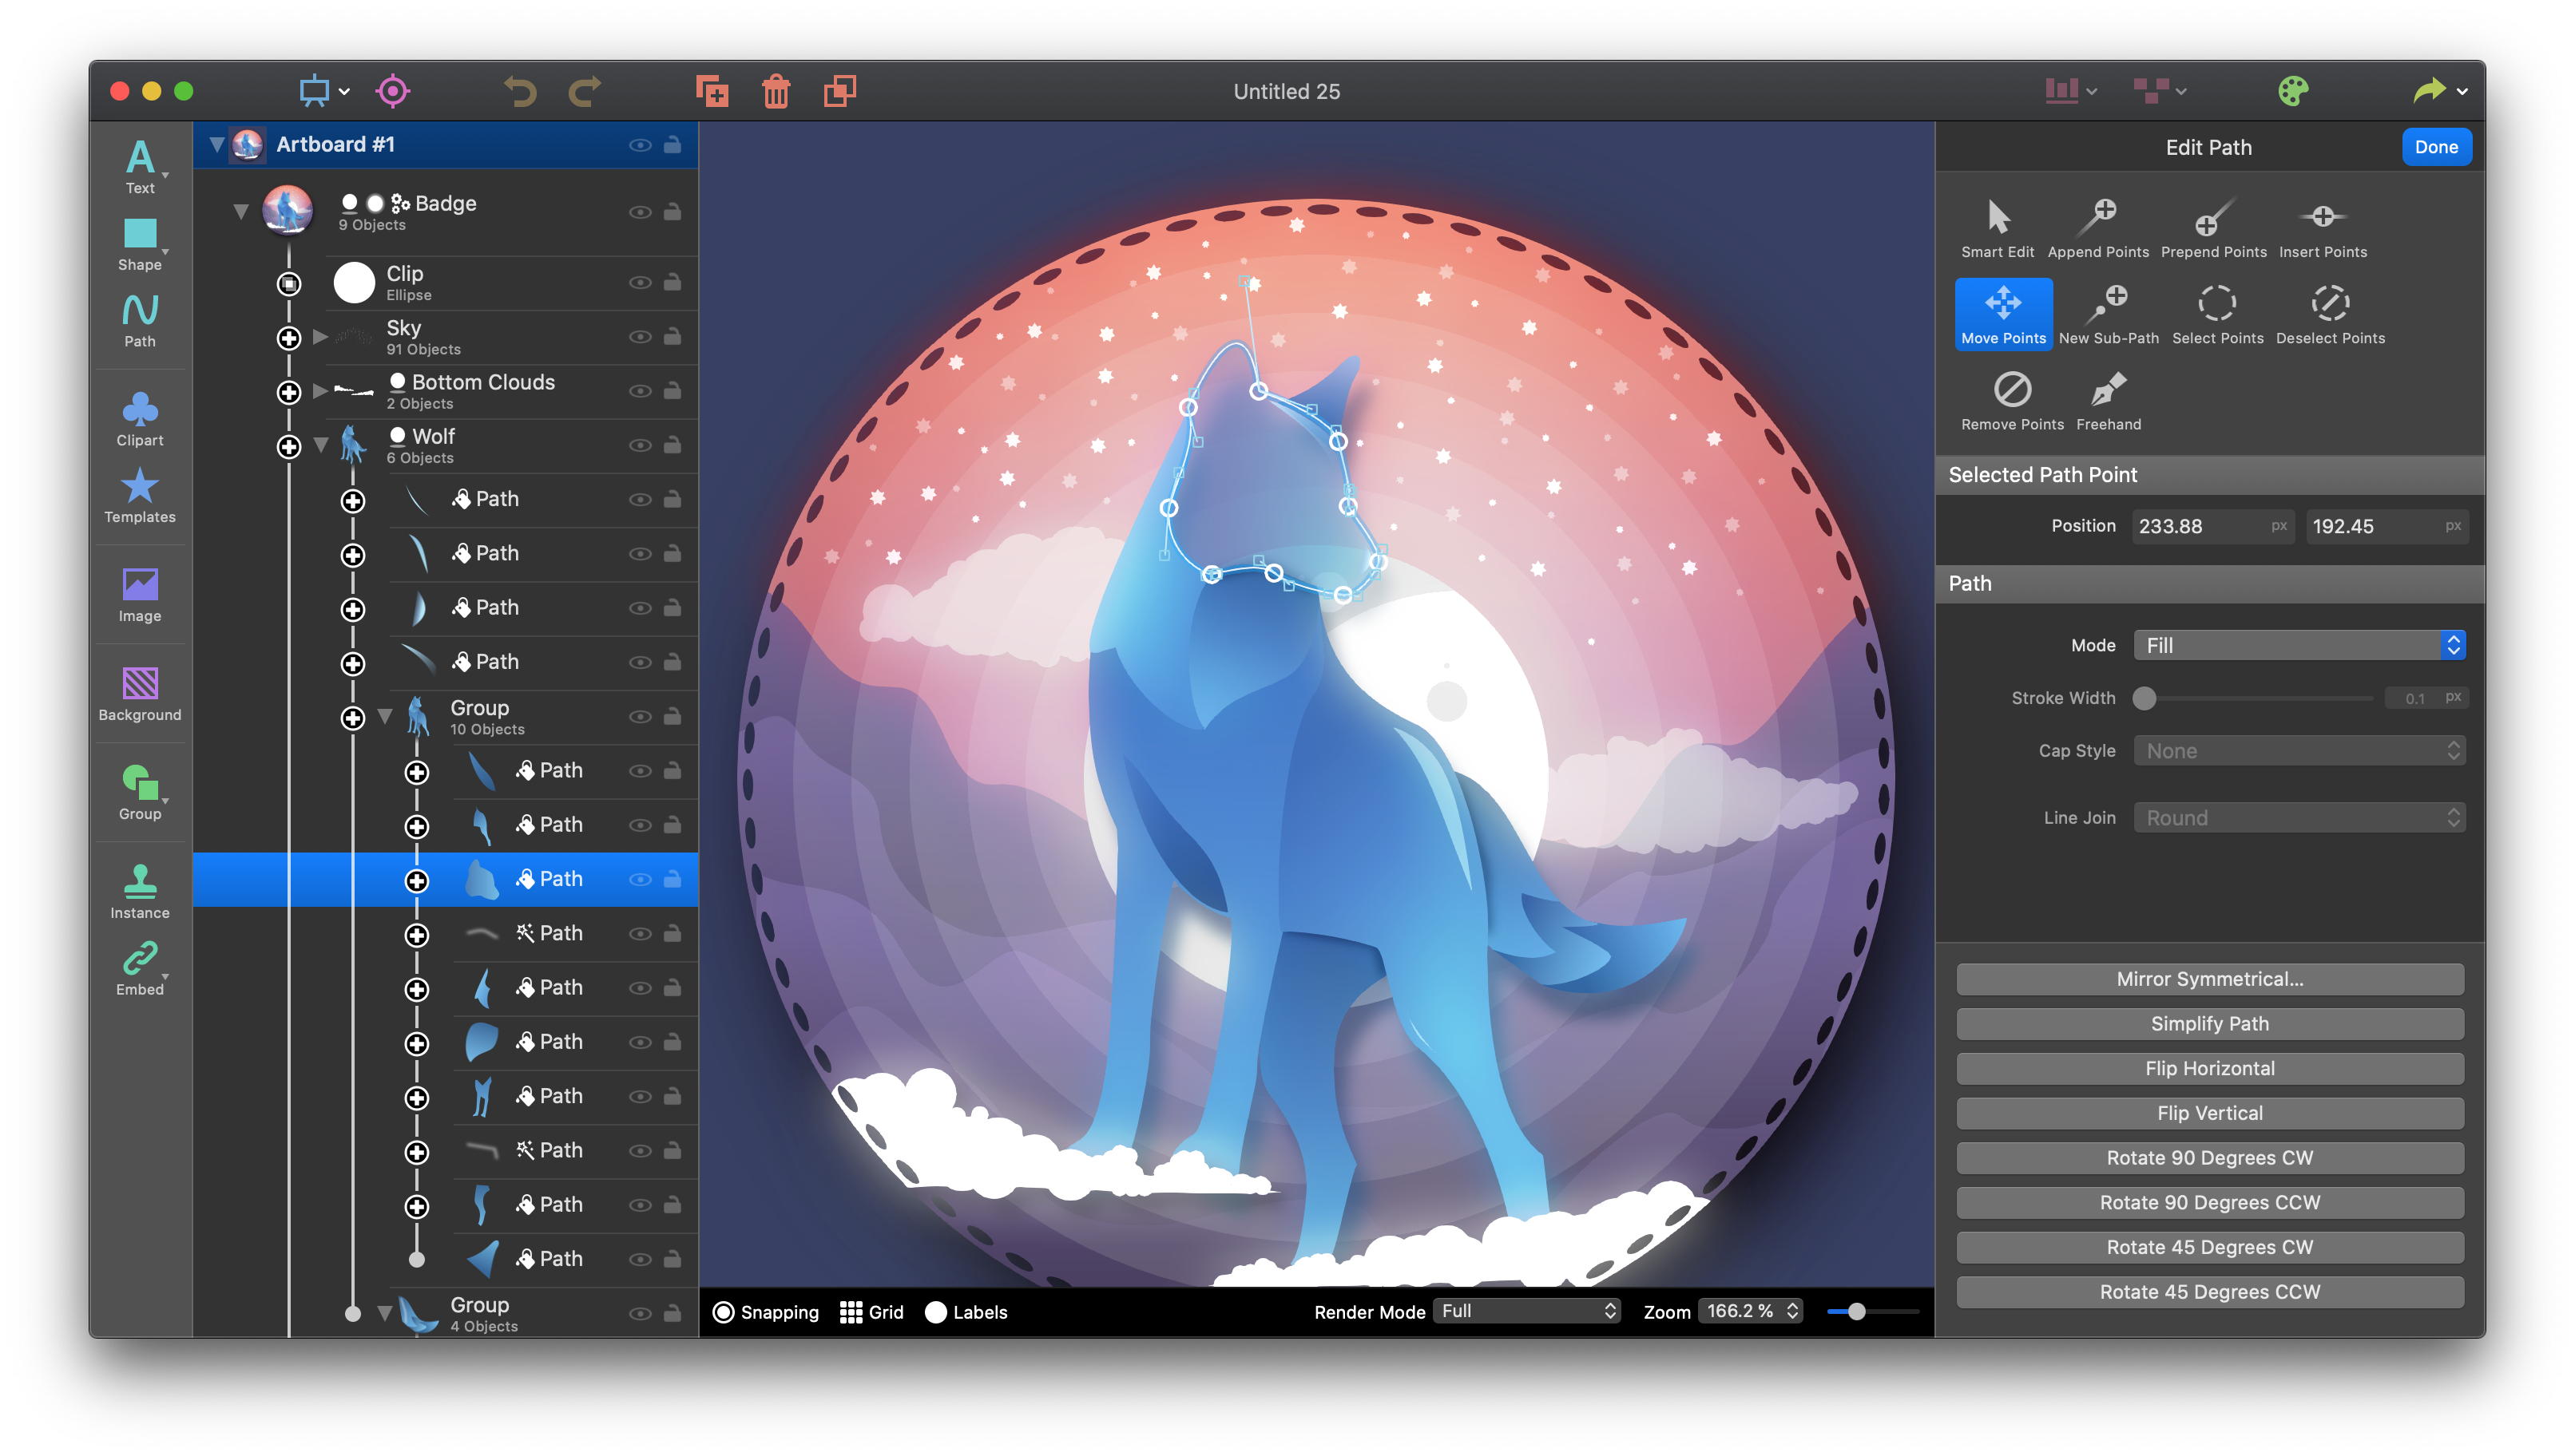This screenshot has height=1456, width=2575.
Task: Choose the Append Points tool
Action: [2098, 228]
